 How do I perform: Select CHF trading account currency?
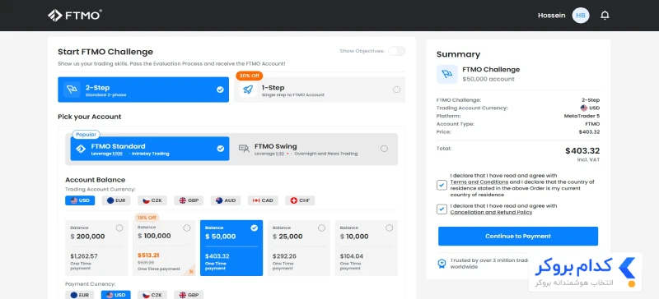pyautogui.click(x=300, y=200)
